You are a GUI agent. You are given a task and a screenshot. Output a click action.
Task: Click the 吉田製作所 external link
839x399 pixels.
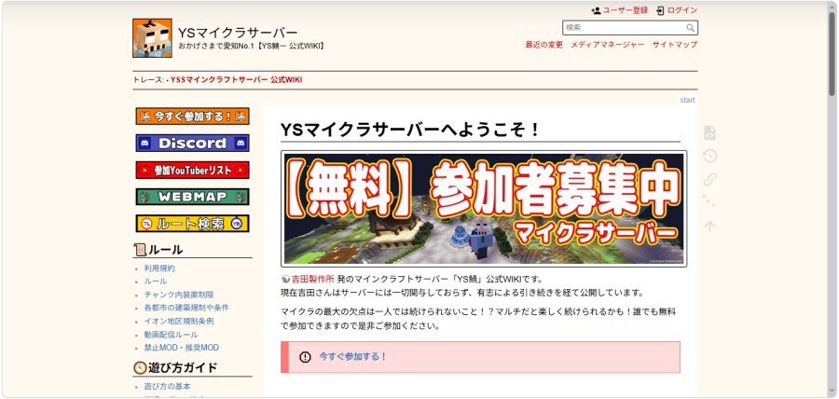click(x=313, y=279)
